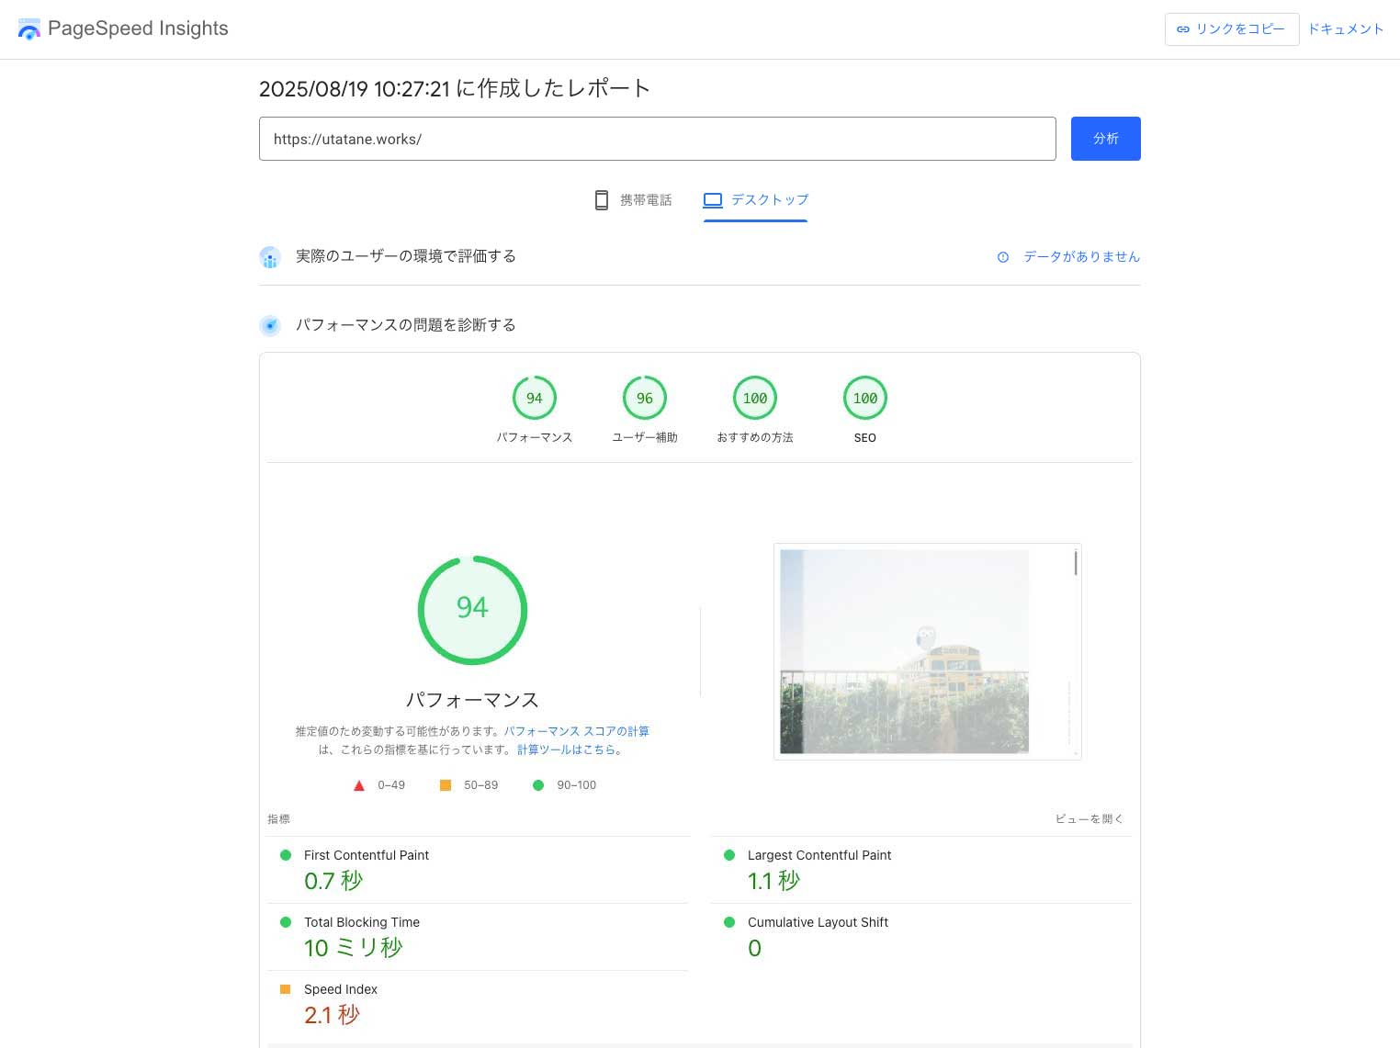Copy link with リンクをコピー button
Image resolution: width=1400 pixels, height=1048 pixels.
(1231, 29)
